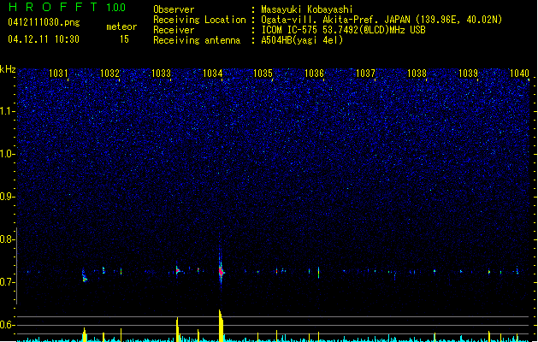Screen dimensions: 538x342
Task: Click the 1037 time marker
Action: pyautogui.click(x=366, y=74)
